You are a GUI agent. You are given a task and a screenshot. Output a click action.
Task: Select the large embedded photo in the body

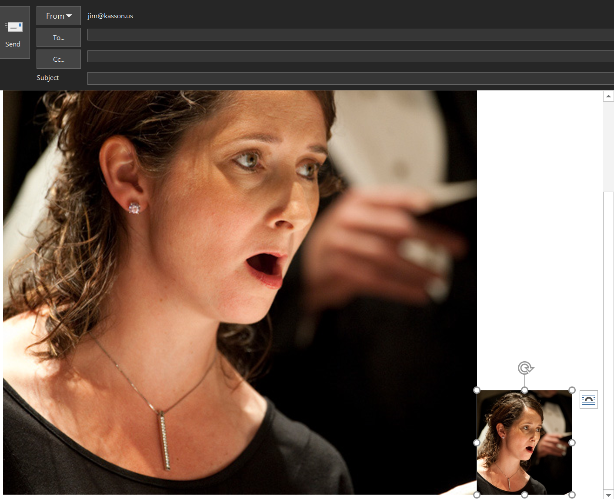point(240,292)
